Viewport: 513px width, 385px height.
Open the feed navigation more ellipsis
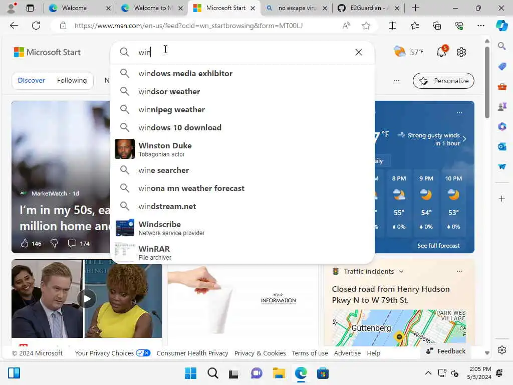click(397, 81)
